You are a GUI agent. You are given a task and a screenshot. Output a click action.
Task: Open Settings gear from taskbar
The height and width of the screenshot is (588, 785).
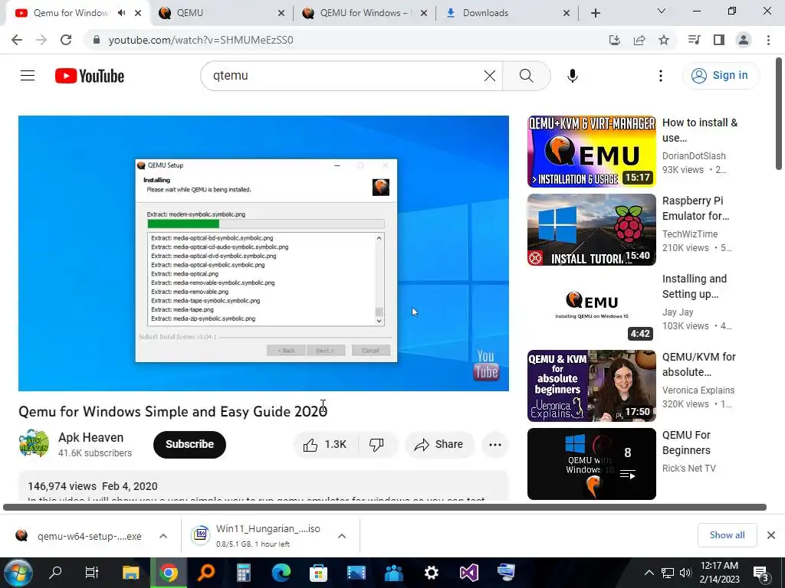click(431, 573)
